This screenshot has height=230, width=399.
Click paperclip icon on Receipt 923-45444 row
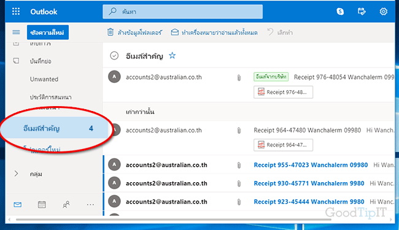point(239,202)
